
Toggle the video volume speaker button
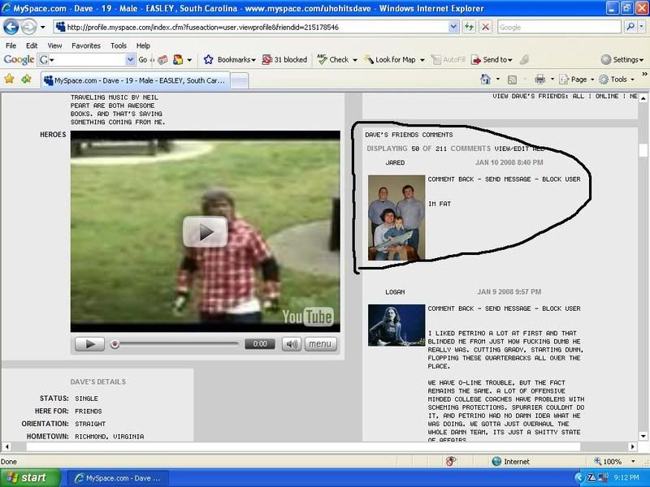(x=292, y=344)
